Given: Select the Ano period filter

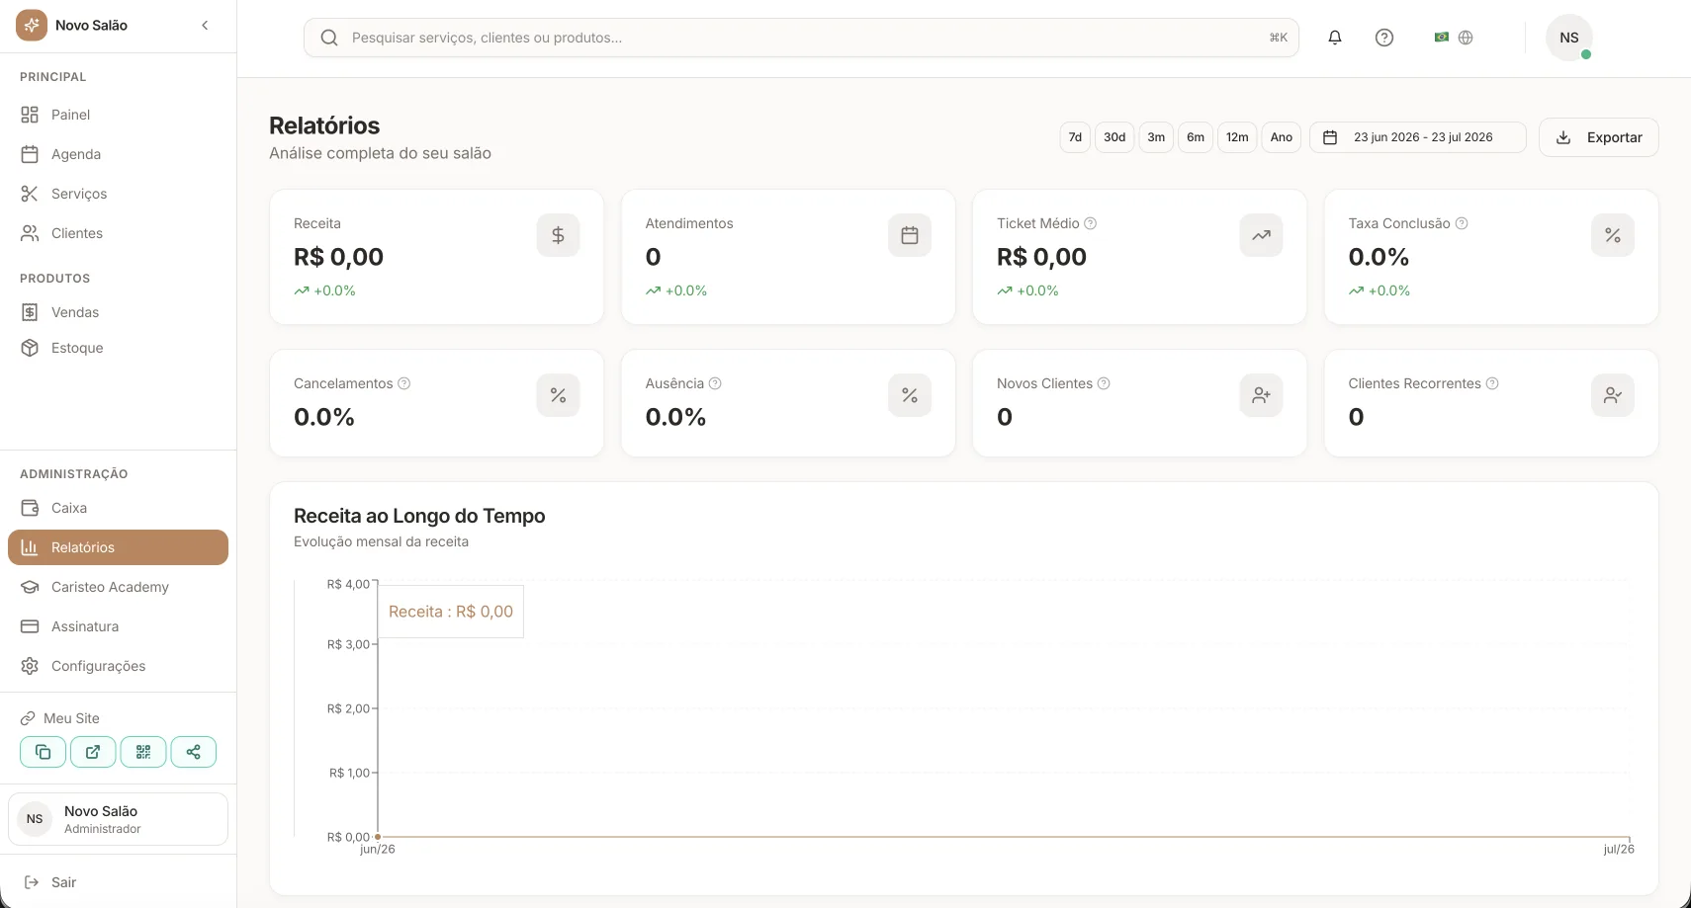Looking at the screenshot, I should tap(1282, 137).
